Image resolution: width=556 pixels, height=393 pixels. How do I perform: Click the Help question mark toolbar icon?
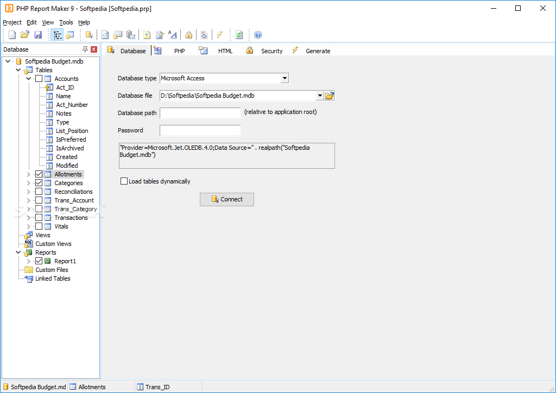point(257,34)
